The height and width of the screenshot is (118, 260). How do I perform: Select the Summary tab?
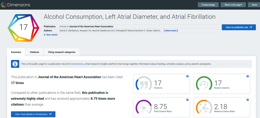click(16, 52)
